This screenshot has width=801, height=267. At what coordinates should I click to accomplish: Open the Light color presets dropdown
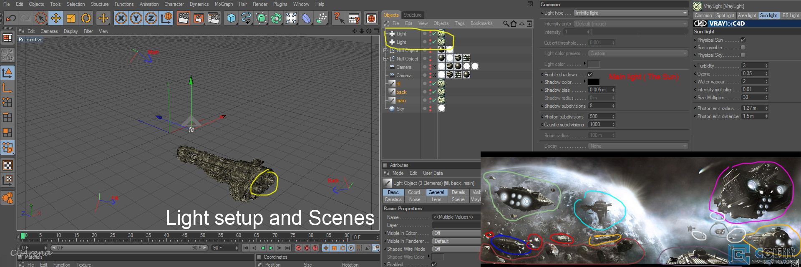click(638, 53)
